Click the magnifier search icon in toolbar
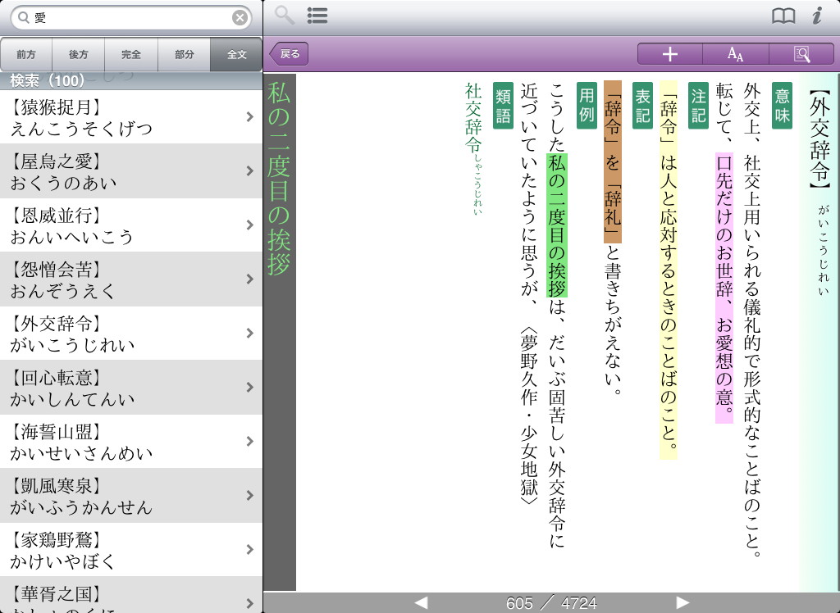 pos(284,15)
